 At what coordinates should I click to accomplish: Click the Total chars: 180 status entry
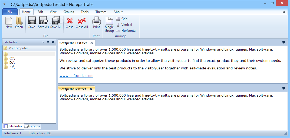tap(40, 133)
